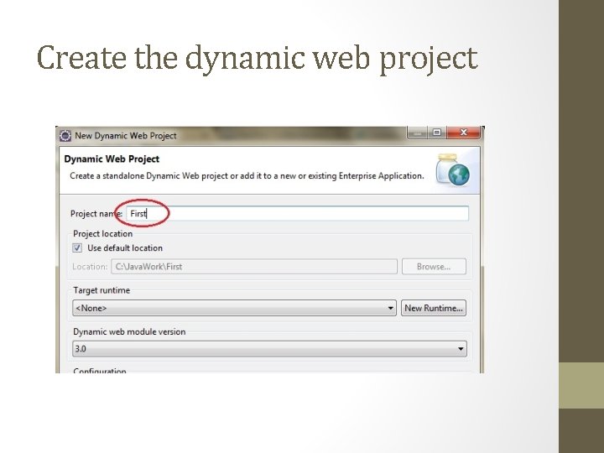
Task: Click the 'Target runtime' group label
Action: click(102, 290)
